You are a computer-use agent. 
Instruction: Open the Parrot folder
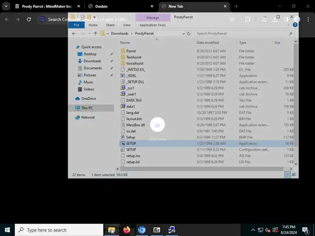click(x=131, y=51)
